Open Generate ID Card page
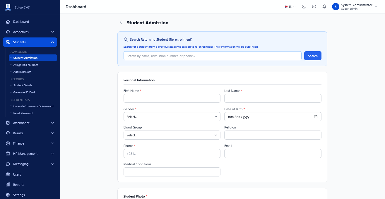 [24, 92]
